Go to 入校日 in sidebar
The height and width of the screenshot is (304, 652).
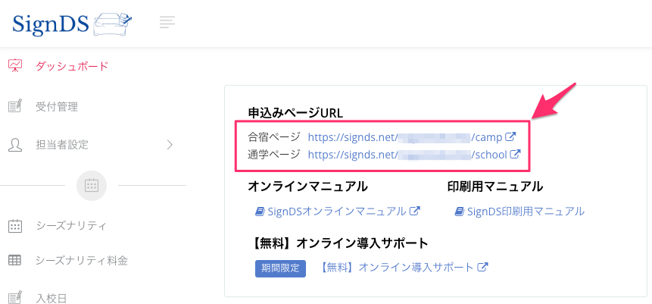point(51,297)
